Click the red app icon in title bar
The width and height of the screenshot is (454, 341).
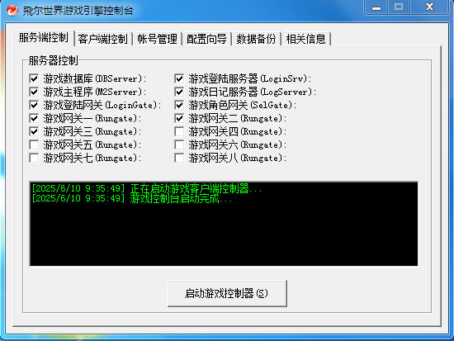click(x=12, y=10)
